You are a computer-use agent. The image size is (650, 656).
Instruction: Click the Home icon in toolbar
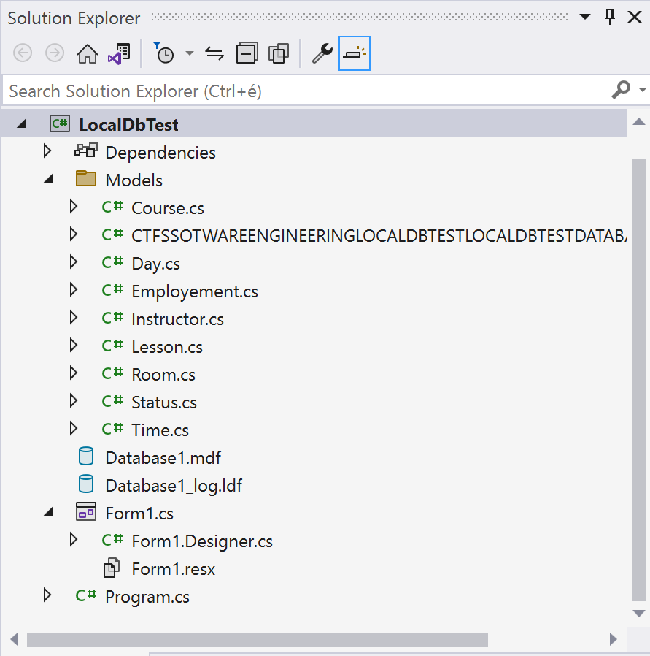click(88, 53)
